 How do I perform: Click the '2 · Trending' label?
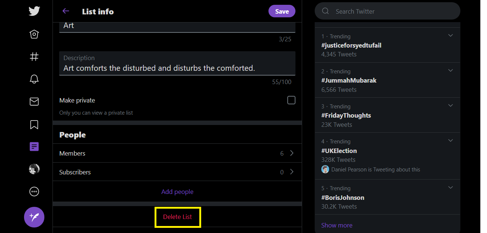click(336, 72)
